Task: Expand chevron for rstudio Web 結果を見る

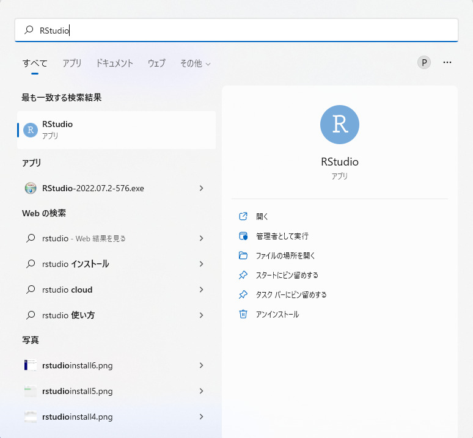Action: click(201, 238)
